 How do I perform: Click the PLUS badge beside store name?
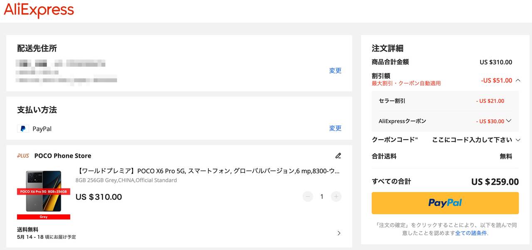click(23, 156)
